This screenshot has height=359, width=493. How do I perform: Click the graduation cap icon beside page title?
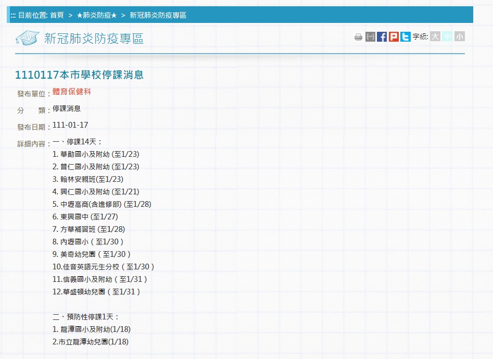pos(28,38)
